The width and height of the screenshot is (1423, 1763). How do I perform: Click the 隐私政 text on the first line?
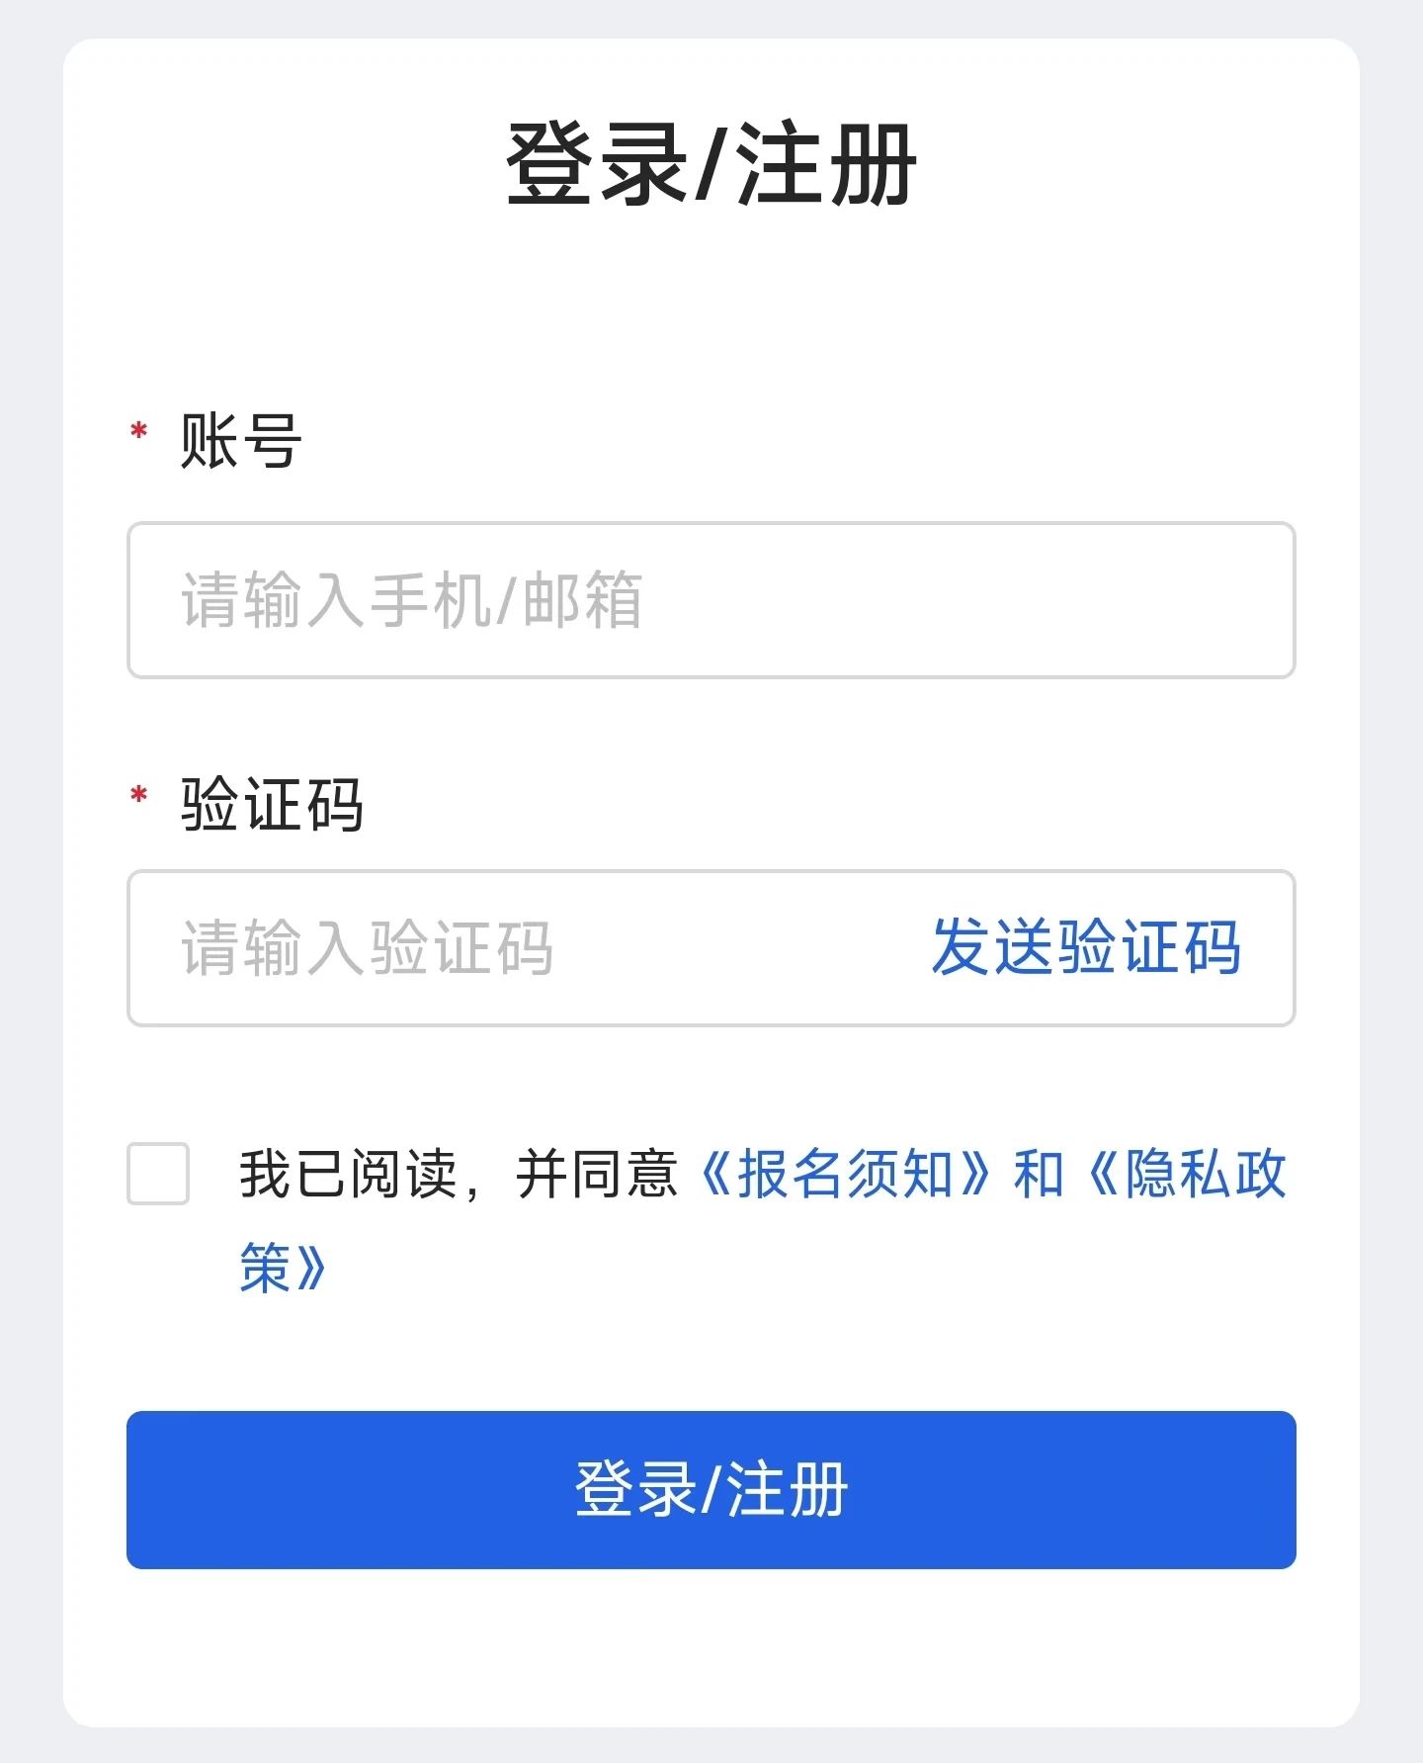(x=1206, y=1175)
